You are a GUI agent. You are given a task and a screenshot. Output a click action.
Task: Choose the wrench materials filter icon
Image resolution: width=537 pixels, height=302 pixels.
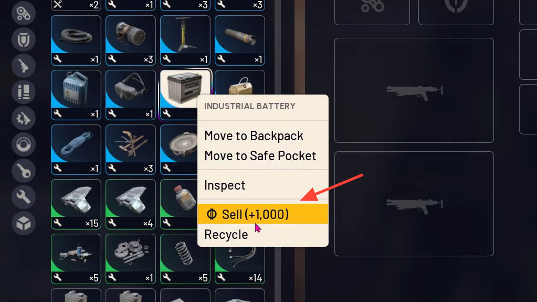point(23,197)
